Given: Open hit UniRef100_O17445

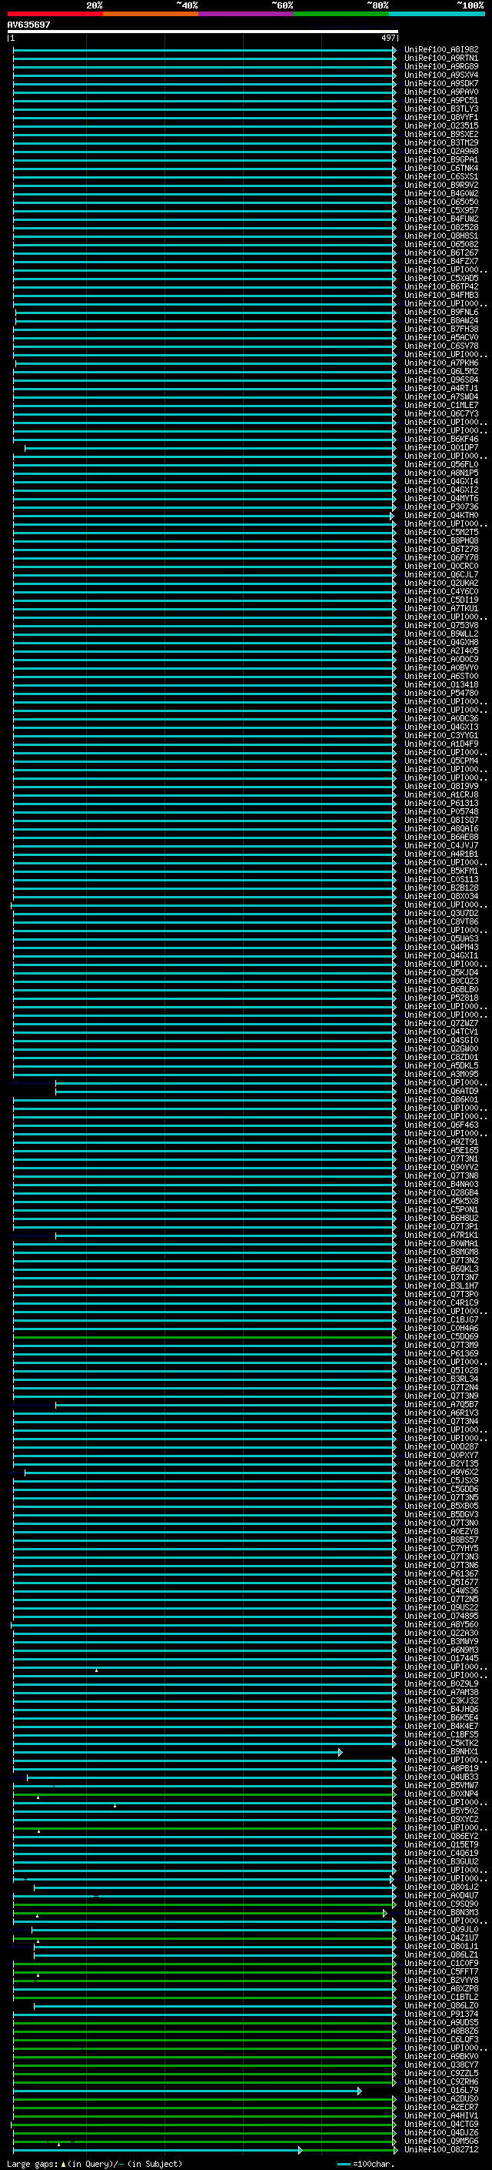Looking at the screenshot, I should pos(441,1659).
